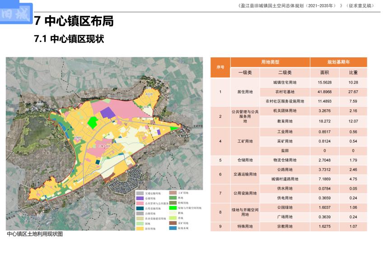Viewport: 383px width, 271px height.
Task: Click the 7.1 中心镇区现状 section heading
Action: pyautogui.click(x=69, y=39)
